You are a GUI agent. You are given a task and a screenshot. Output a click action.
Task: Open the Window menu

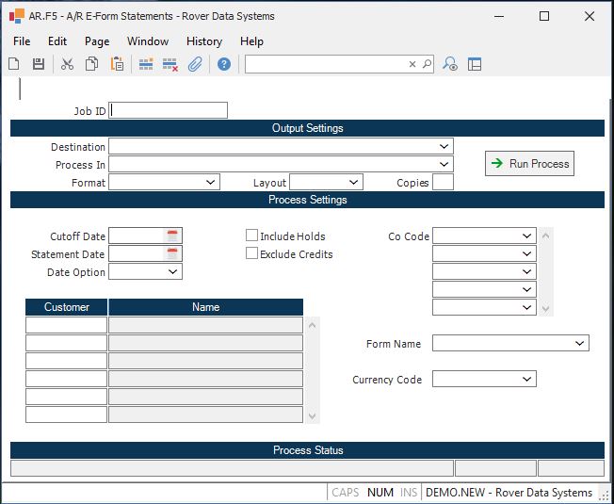click(x=148, y=41)
